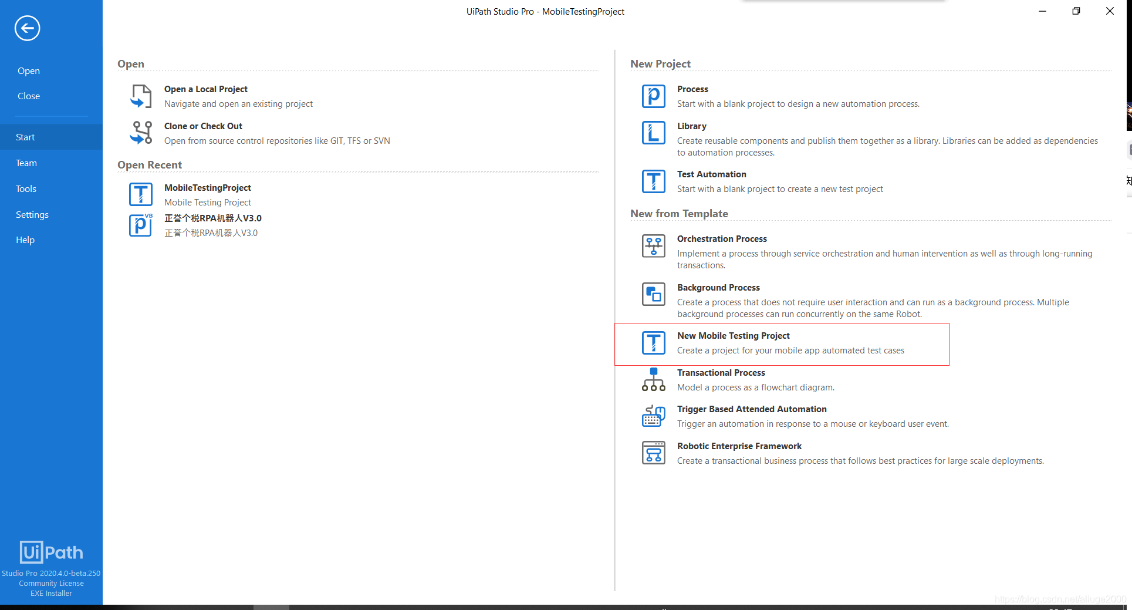This screenshot has height=610, width=1132.
Task: Click the Robotic Enterprise Framework icon
Action: [x=653, y=453]
